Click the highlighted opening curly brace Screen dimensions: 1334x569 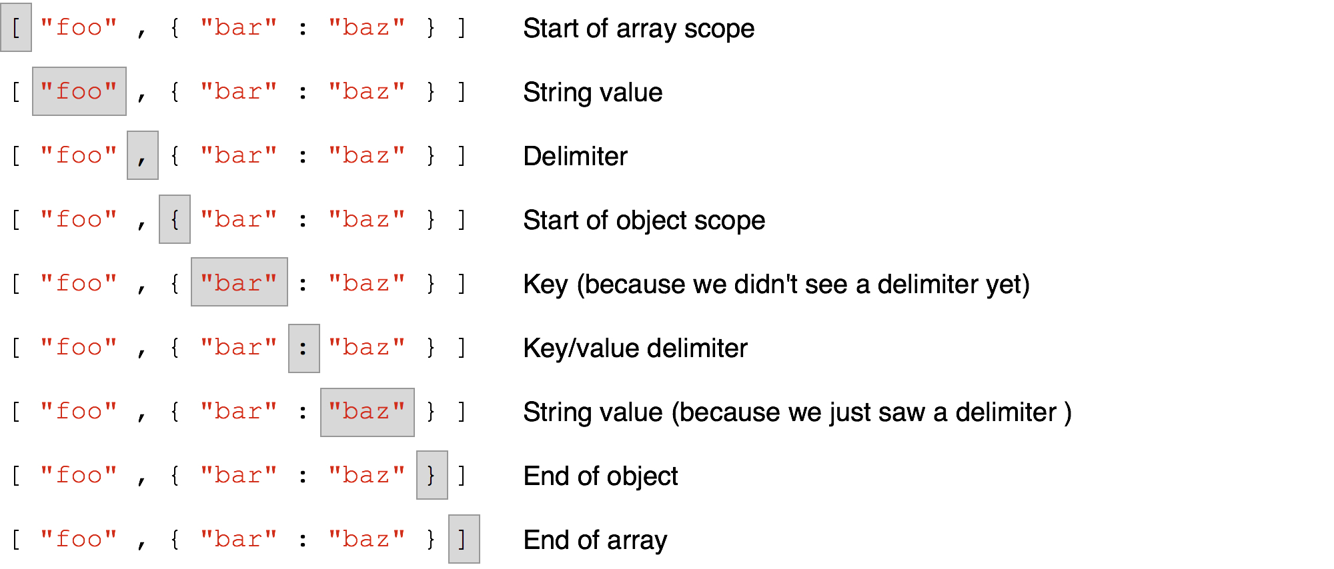click(x=174, y=219)
